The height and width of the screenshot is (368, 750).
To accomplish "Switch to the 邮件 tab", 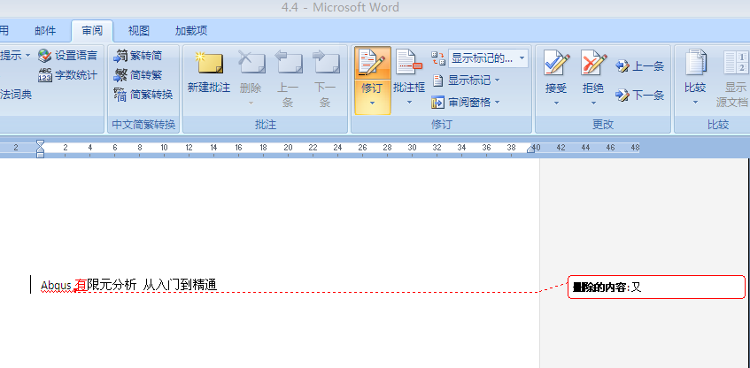I will pos(45,31).
